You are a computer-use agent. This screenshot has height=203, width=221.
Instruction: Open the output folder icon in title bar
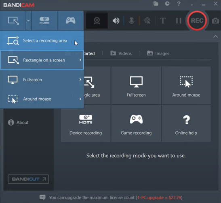(156, 4)
